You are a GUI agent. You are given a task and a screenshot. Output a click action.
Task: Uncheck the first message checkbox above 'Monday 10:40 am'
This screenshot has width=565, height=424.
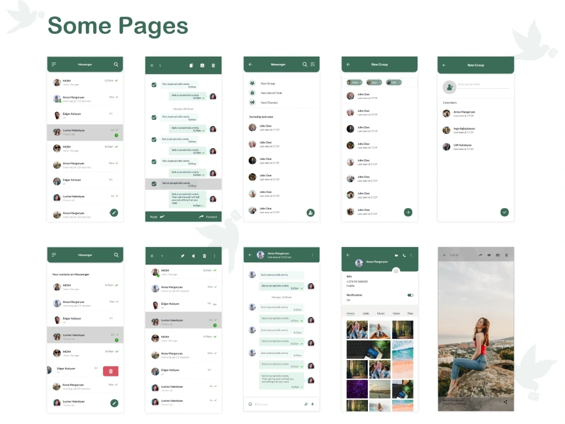(154, 85)
